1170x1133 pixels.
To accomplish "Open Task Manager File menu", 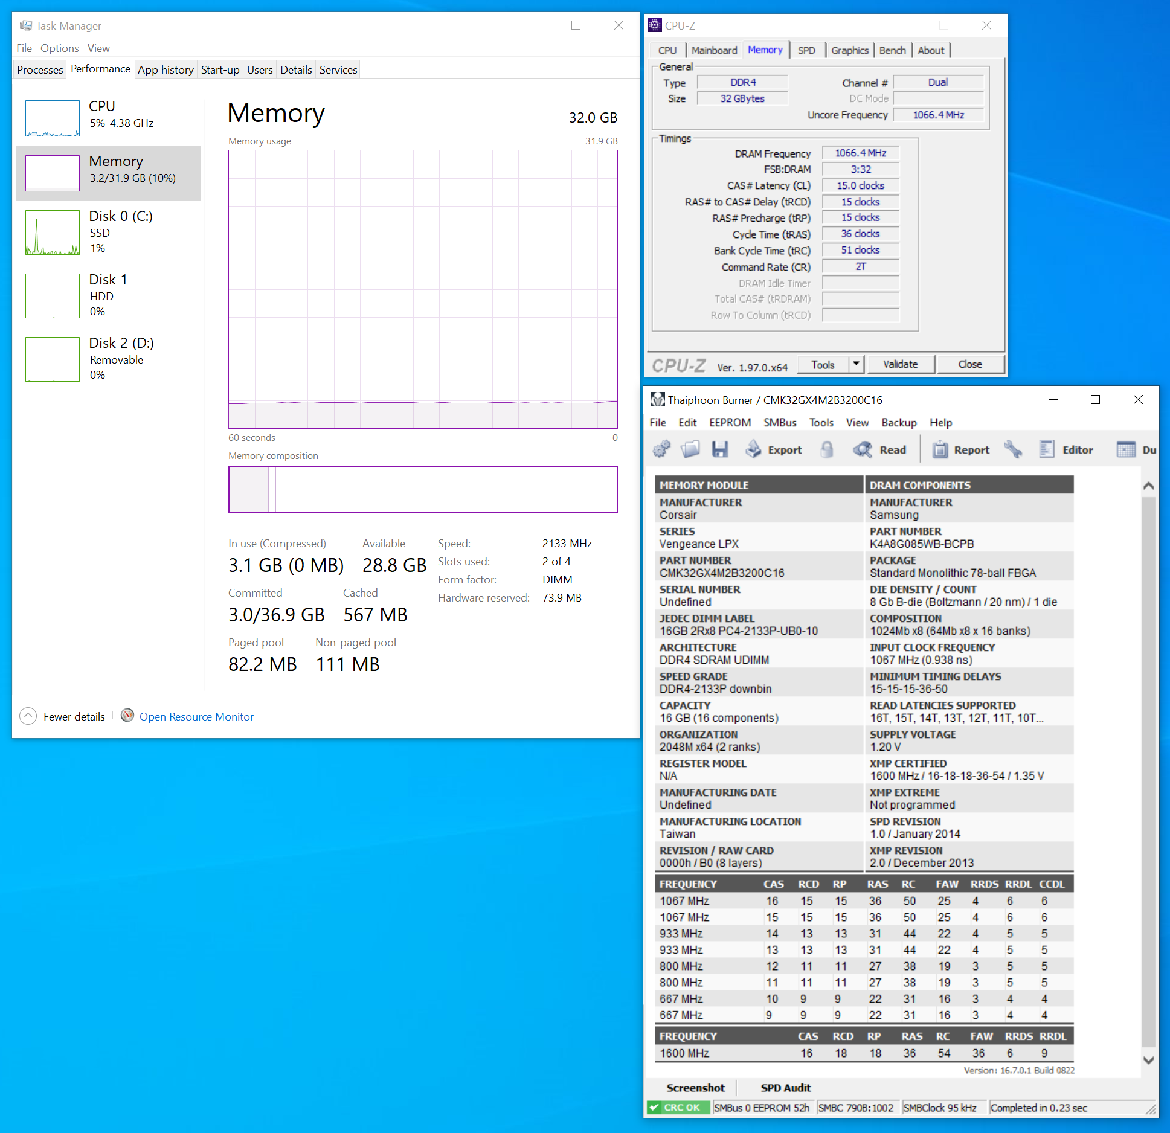I will pyautogui.click(x=24, y=48).
